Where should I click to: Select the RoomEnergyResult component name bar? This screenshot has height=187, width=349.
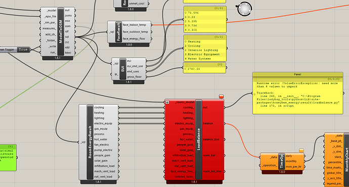coord(90,142)
